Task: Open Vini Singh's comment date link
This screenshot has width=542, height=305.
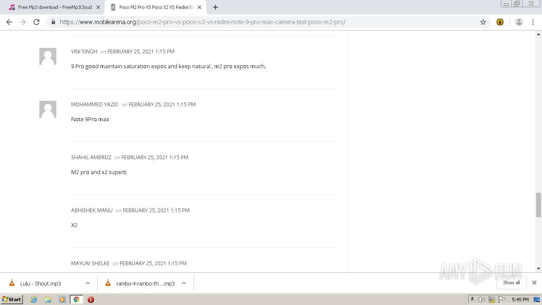Action: pyautogui.click(x=141, y=51)
